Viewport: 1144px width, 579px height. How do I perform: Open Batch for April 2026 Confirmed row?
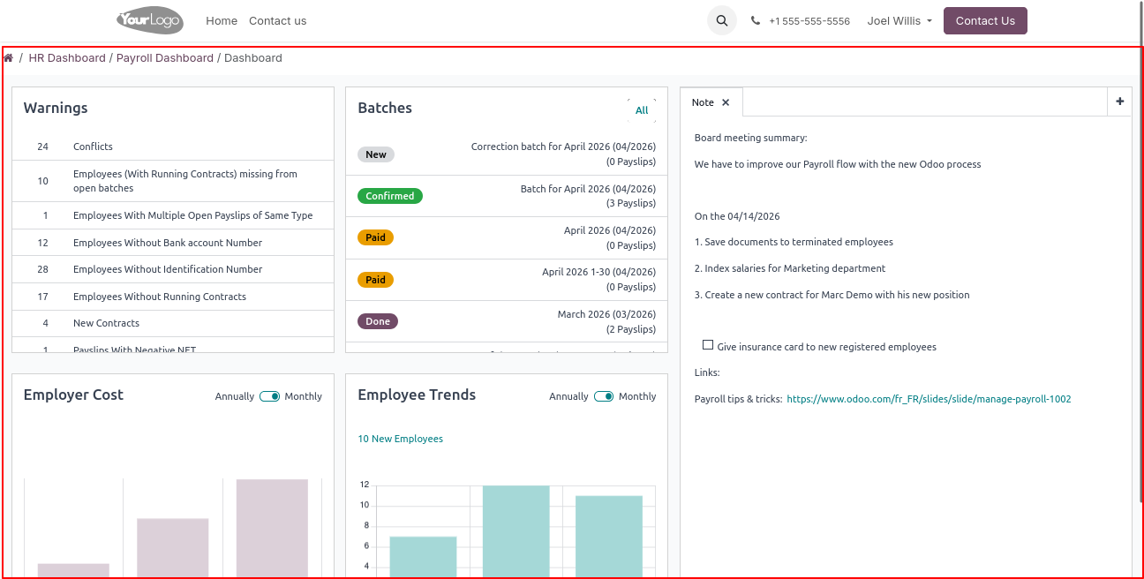(x=507, y=196)
